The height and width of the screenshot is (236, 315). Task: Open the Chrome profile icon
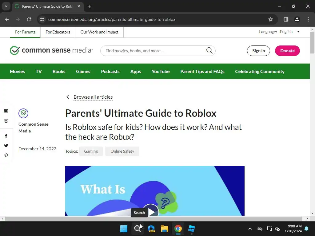point(297,19)
